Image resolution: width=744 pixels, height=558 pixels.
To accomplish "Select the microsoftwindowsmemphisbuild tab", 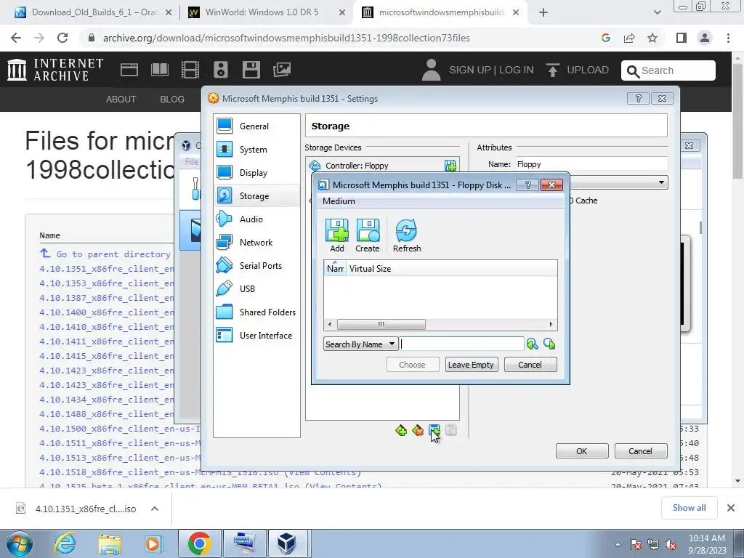I will 441,12.
